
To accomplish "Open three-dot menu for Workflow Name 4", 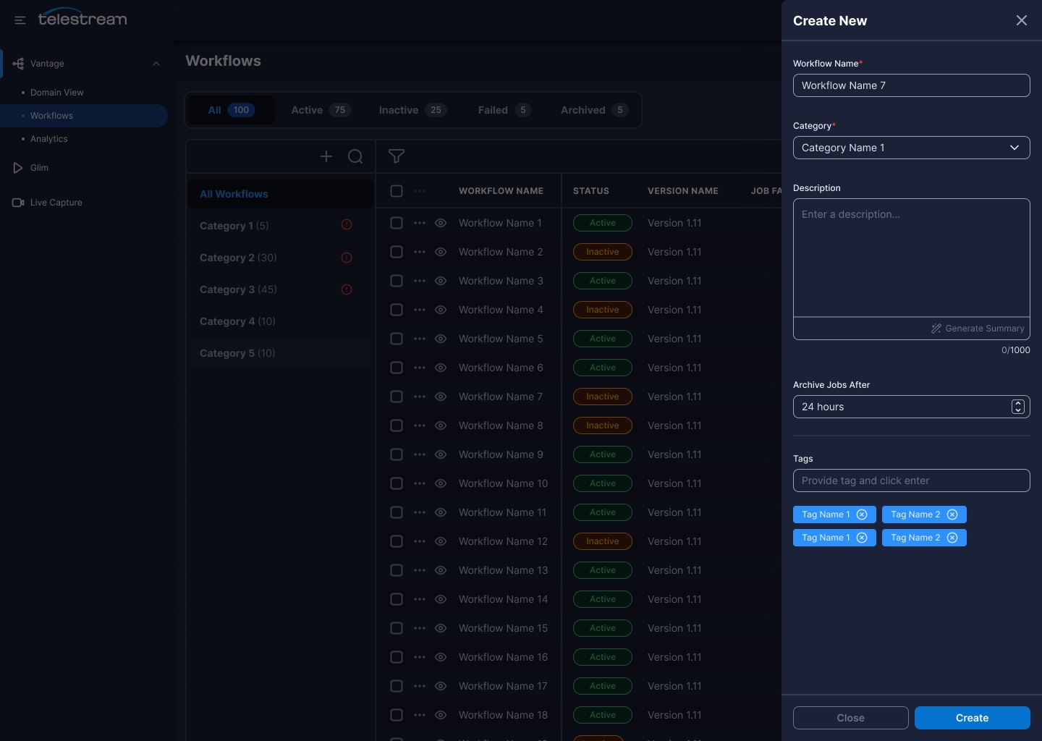I will [420, 310].
